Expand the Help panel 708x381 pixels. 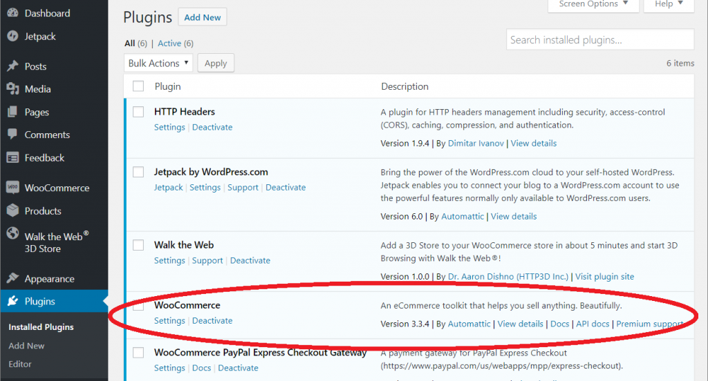669,5
